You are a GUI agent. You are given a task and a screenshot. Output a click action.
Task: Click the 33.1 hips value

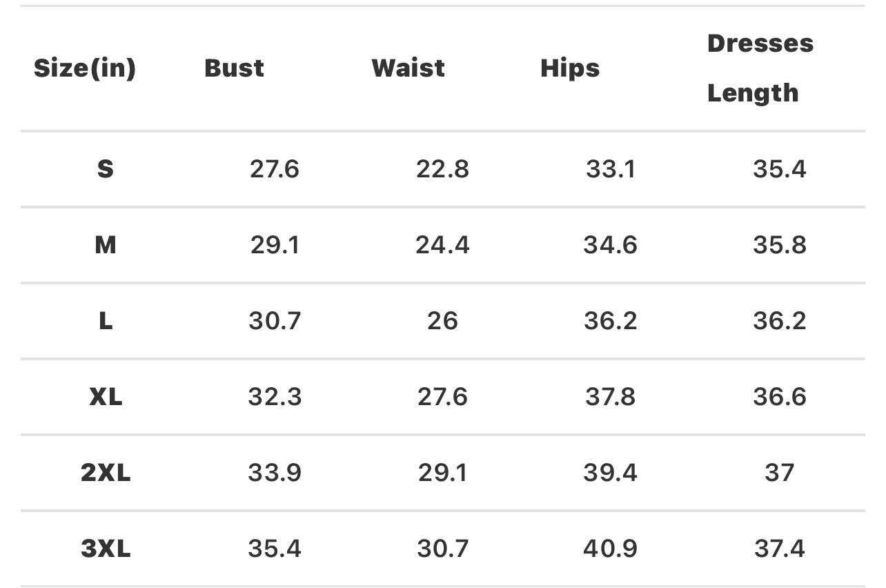611,169
